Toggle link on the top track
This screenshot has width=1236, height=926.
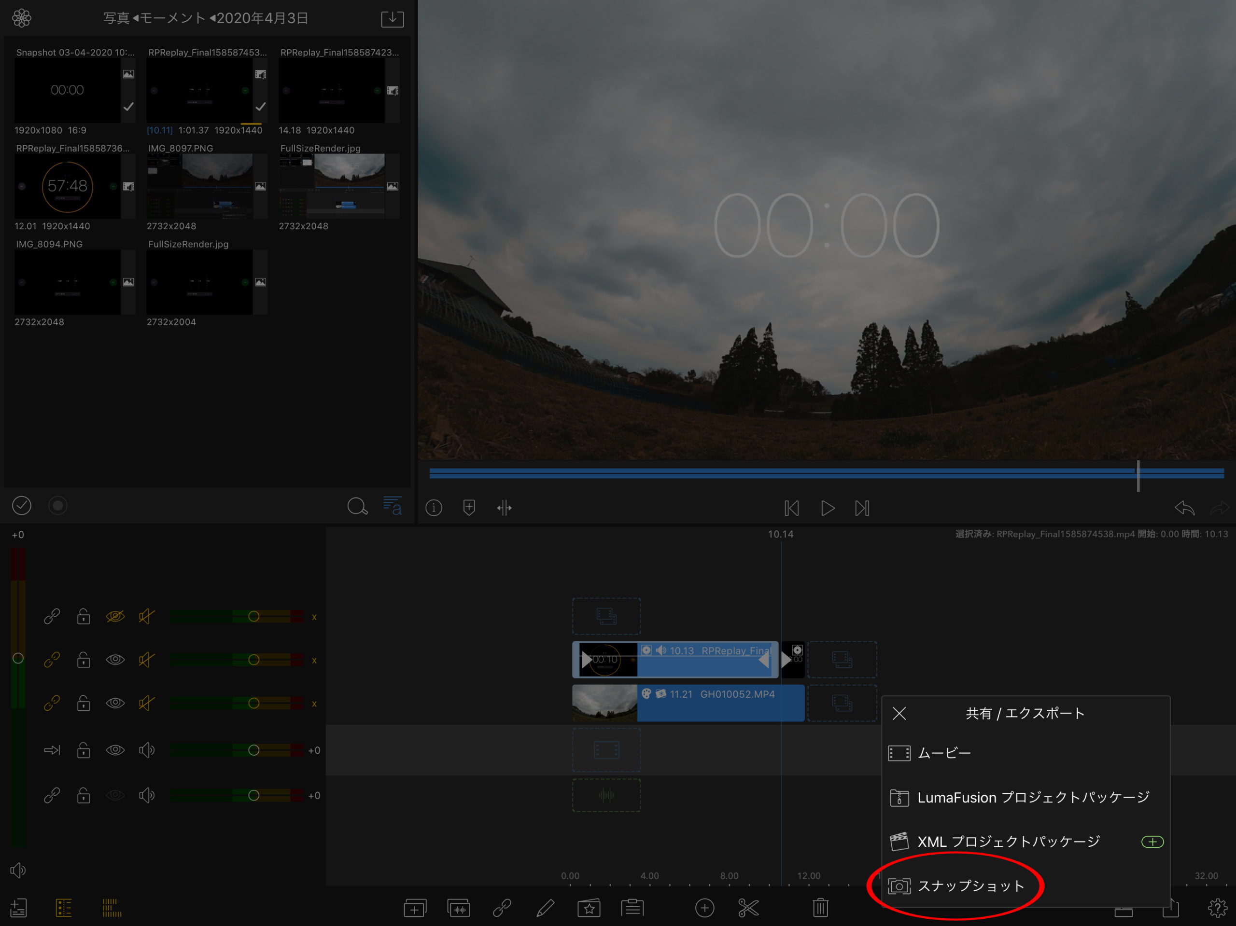click(x=52, y=616)
